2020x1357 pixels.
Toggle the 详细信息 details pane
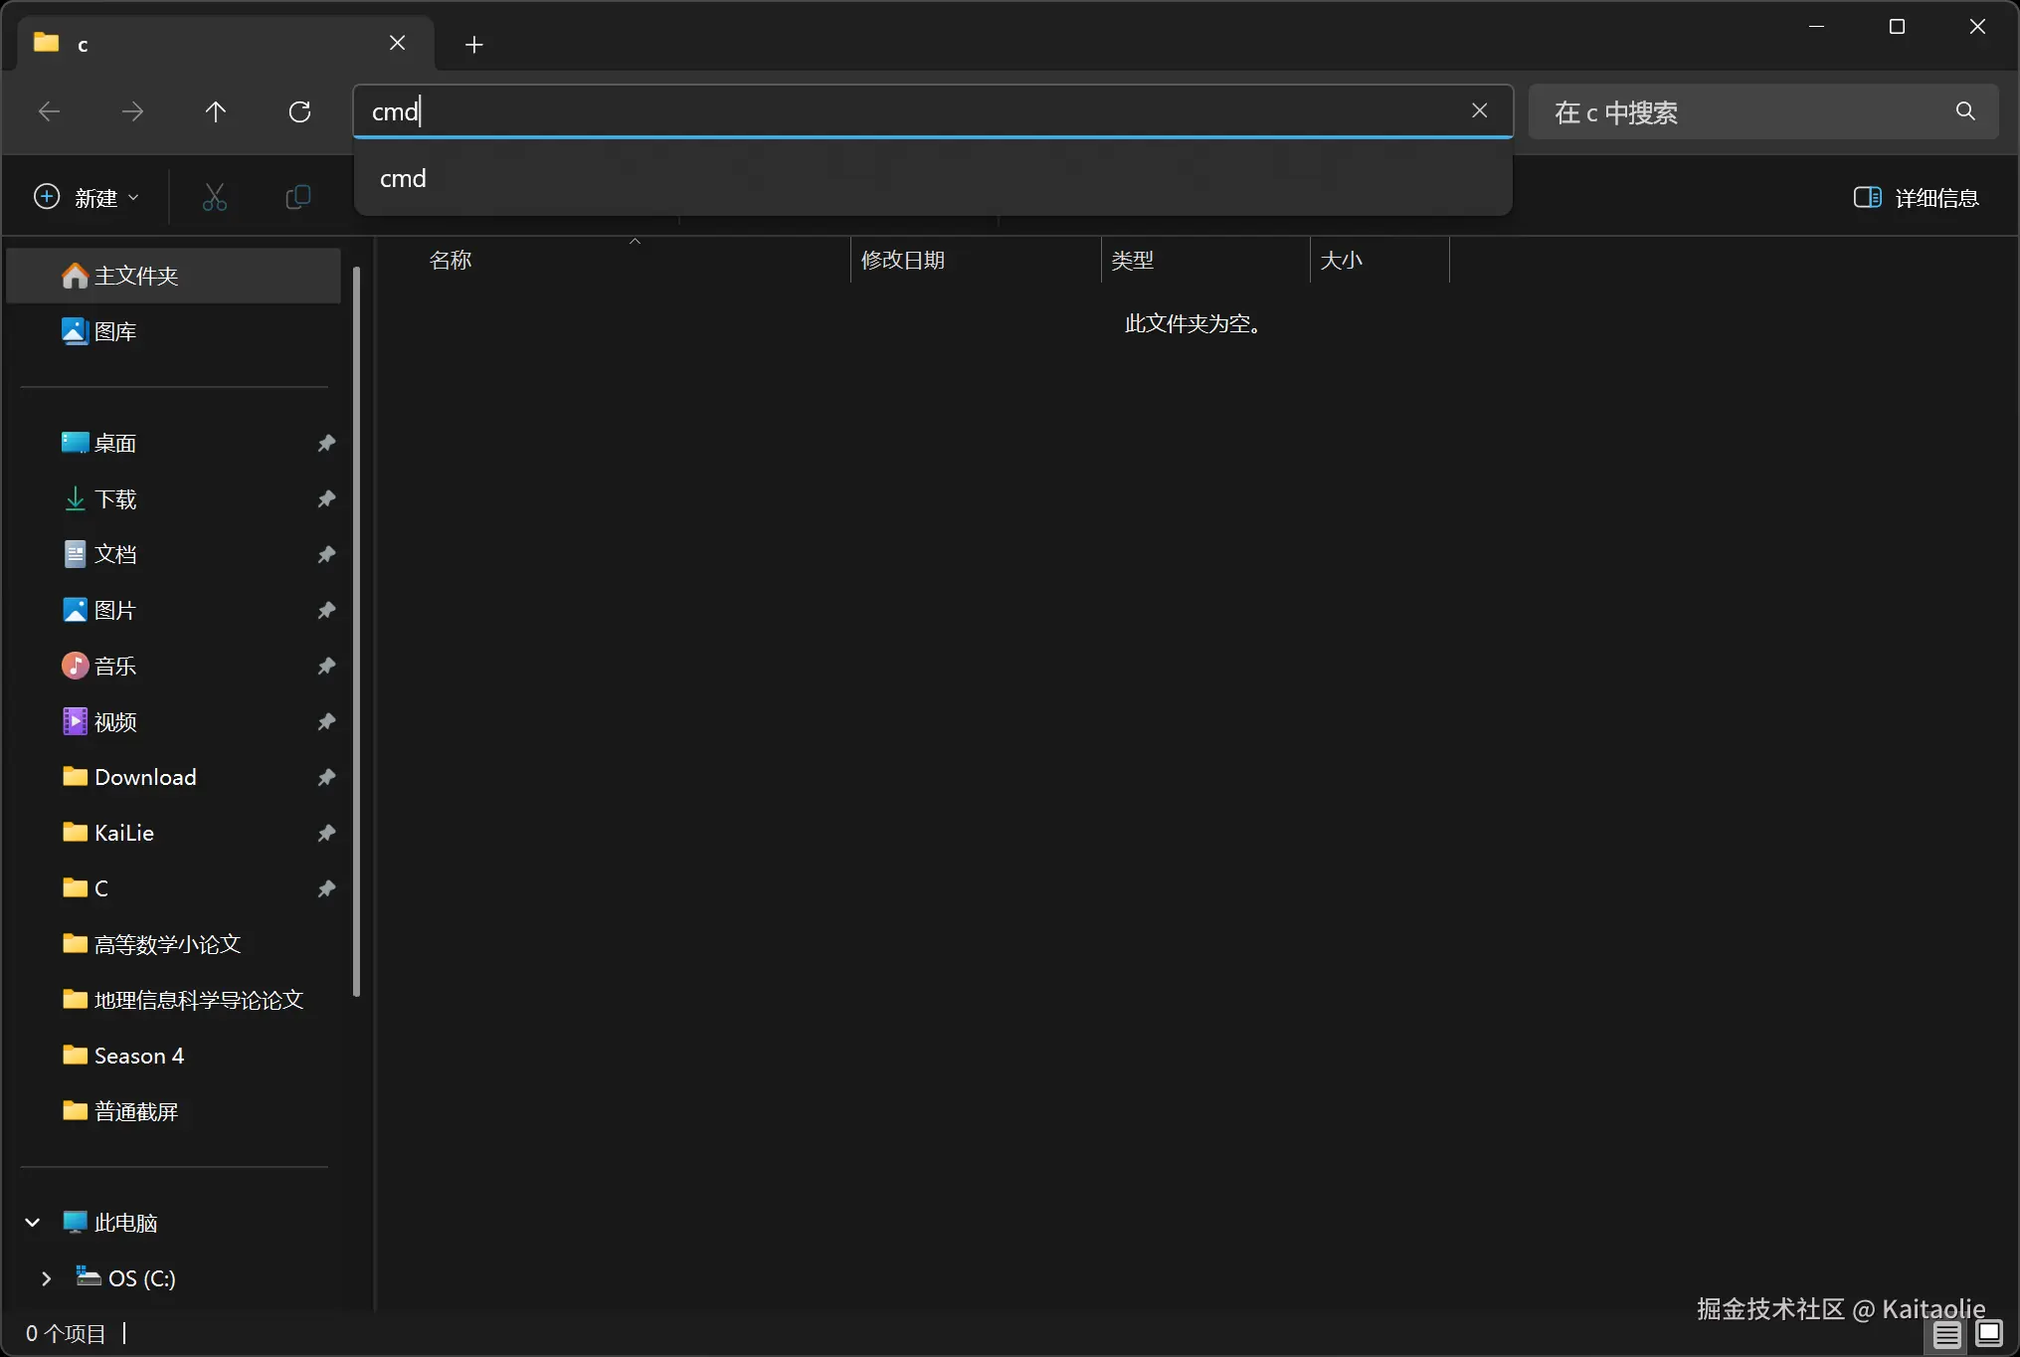(x=1916, y=197)
